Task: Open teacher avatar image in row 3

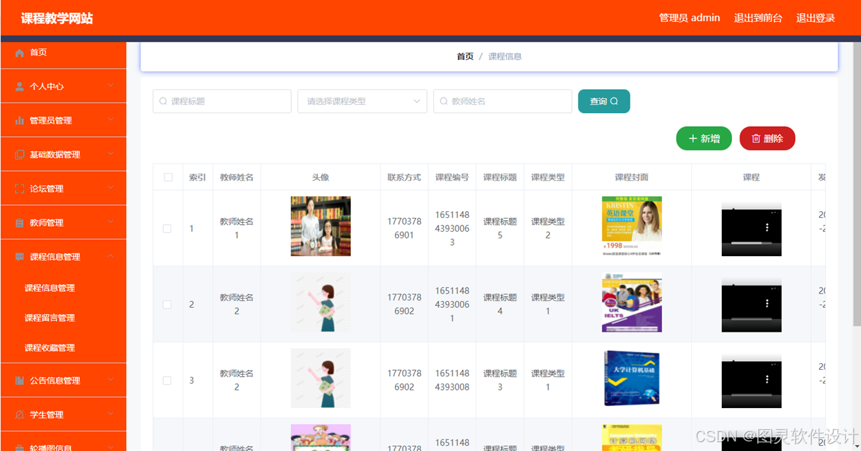Action: point(321,378)
